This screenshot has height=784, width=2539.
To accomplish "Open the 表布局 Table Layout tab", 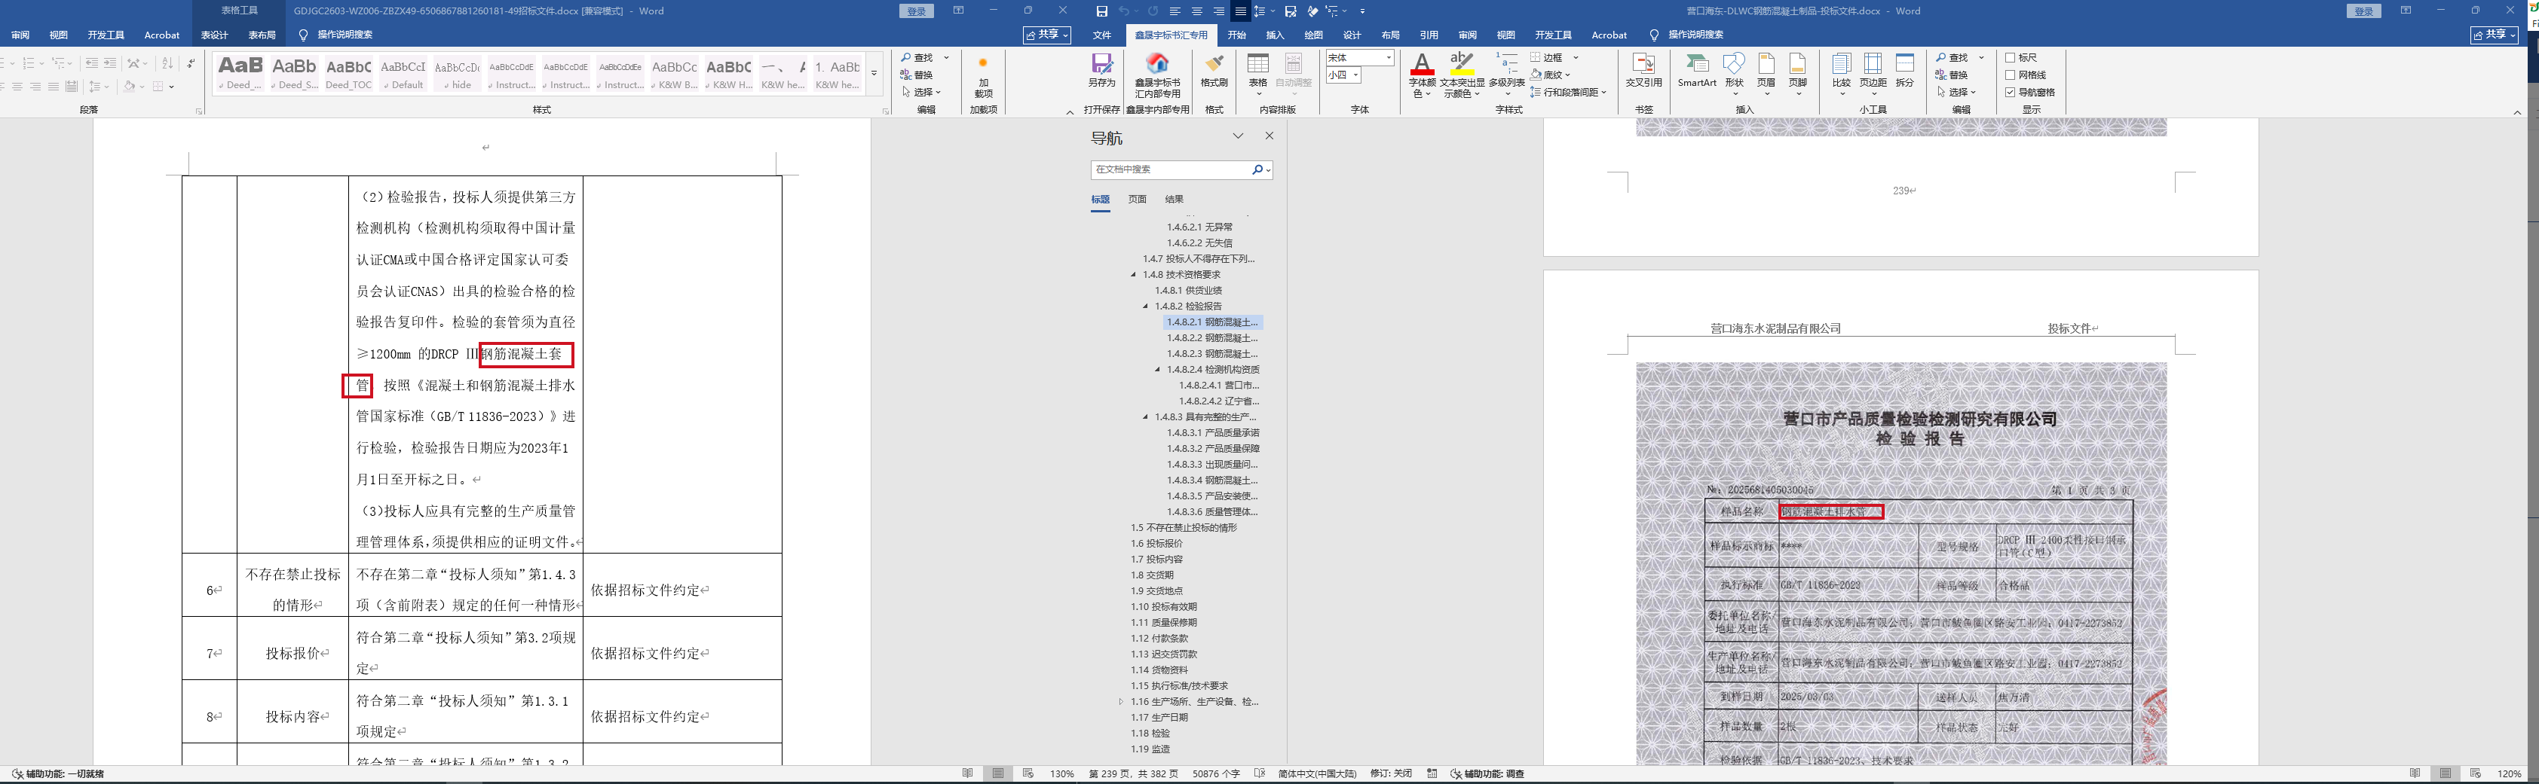I will coord(262,35).
